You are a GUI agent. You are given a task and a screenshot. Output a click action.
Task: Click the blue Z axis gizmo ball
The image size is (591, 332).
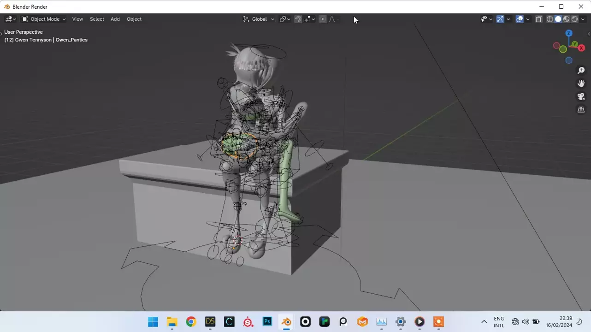tap(569, 33)
